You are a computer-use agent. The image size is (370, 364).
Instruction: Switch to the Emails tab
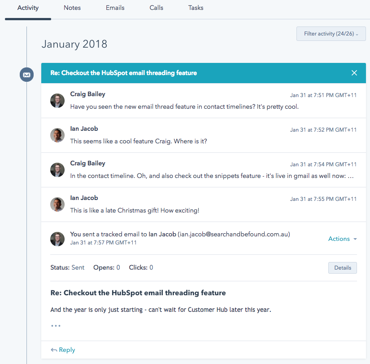[x=115, y=8]
